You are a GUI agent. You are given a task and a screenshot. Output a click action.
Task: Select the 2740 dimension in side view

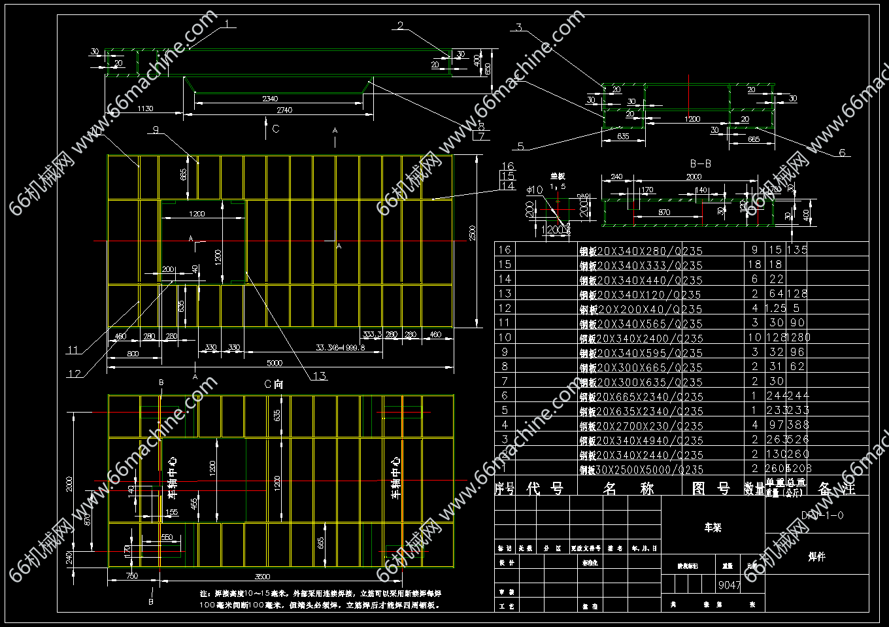[284, 110]
